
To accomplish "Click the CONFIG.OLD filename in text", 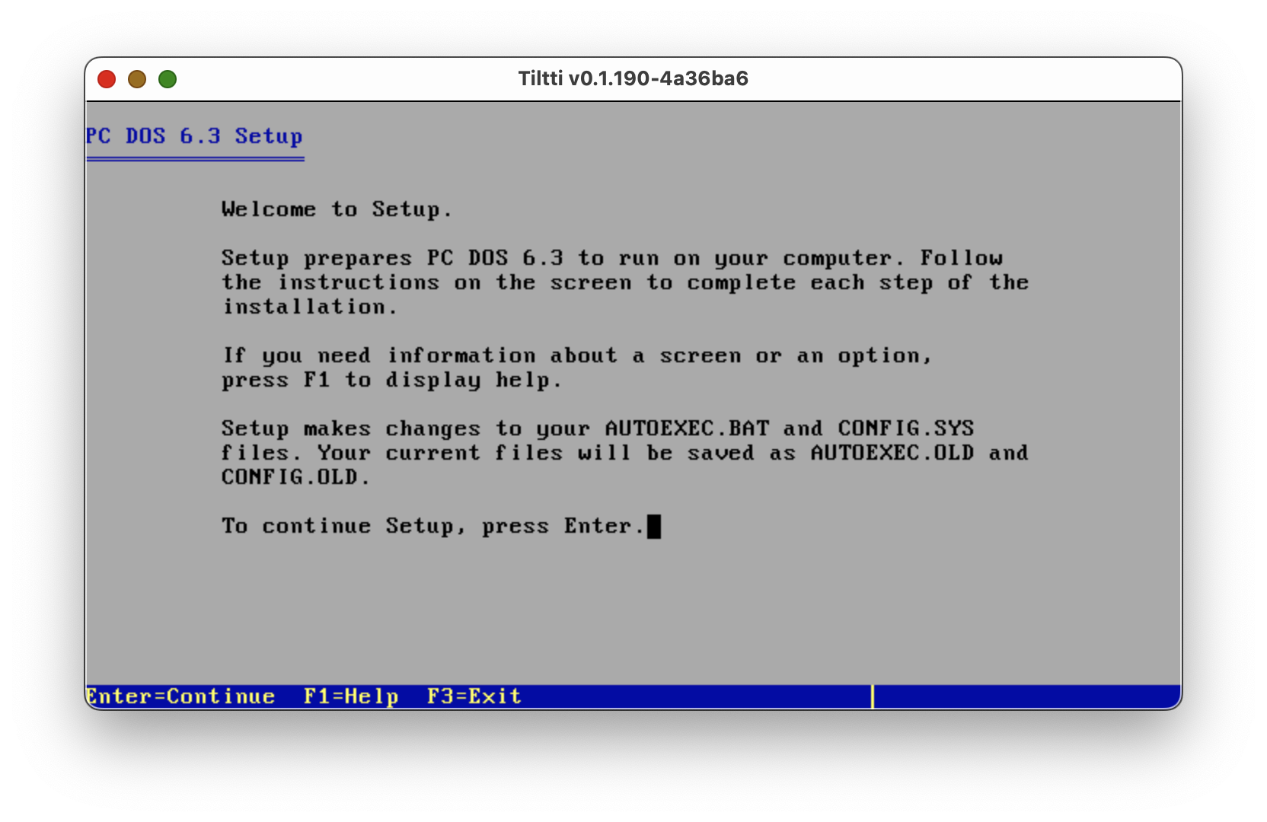I will (x=295, y=477).
